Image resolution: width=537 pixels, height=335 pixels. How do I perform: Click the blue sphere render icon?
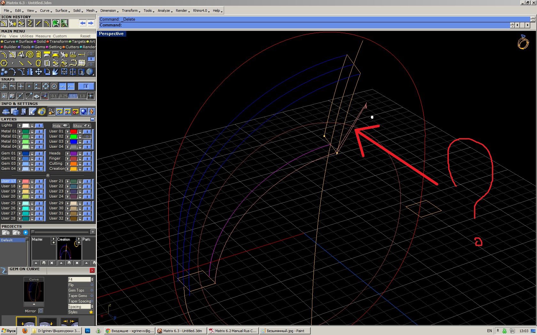coord(83,111)
